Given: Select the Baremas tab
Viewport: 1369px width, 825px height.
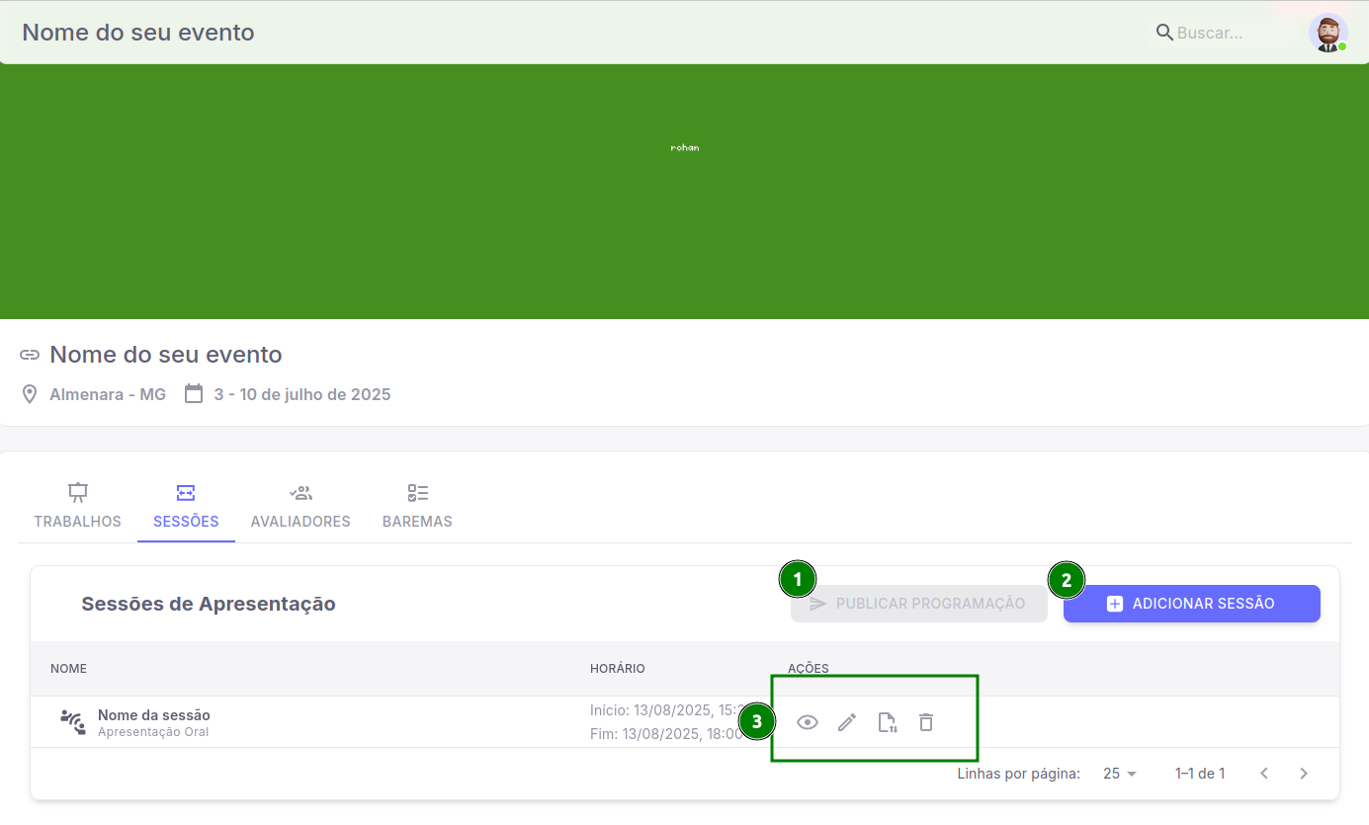Looking at the screenshot, I should coord(417,507).
